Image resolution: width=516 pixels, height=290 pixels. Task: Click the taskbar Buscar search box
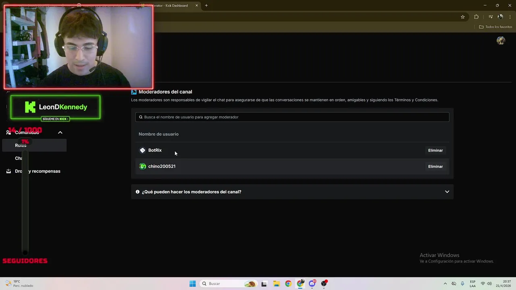pos(229,284)
